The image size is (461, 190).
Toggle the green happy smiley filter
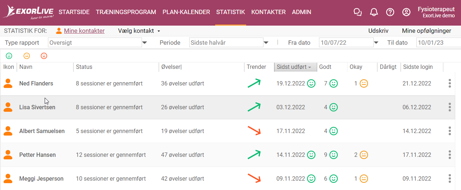click(x=9, y=56)
